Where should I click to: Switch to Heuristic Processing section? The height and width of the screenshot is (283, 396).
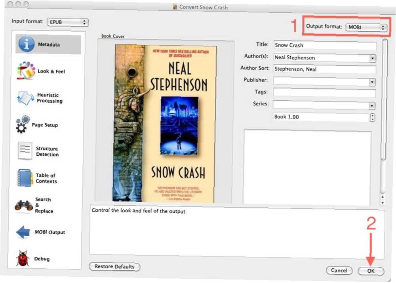pyautogui.click(x=50, y=98)
